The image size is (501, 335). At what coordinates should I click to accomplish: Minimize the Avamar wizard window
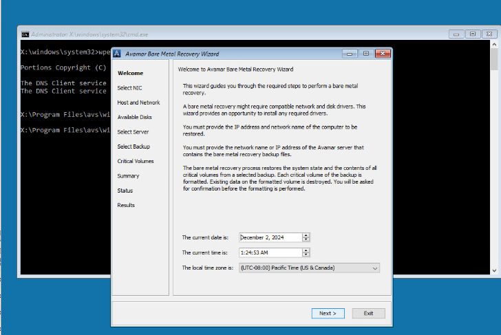click(350, 54)
